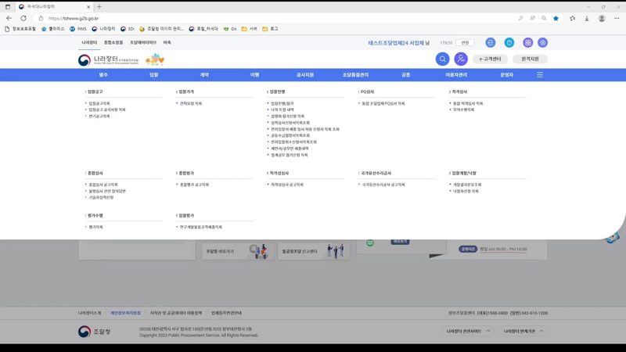Open the 설명회 참가신청 목록 link
Image resolution: width=626 pixels, height=352 pixels.
click(x=287, y=116)
